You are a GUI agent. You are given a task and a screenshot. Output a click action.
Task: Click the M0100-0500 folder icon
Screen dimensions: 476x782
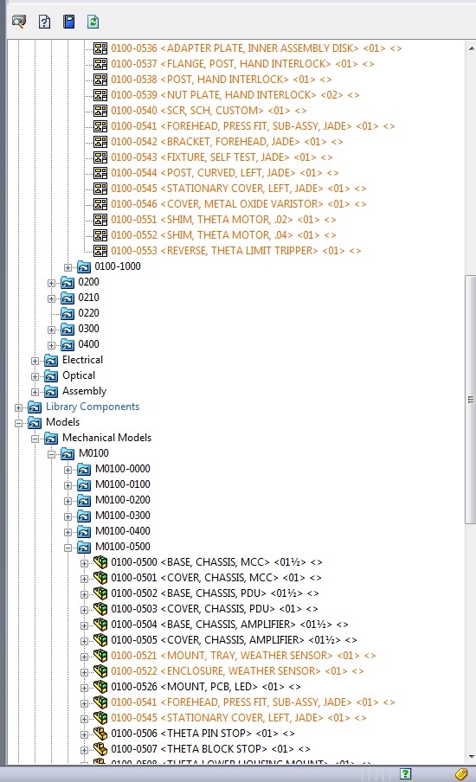[84, 547]
